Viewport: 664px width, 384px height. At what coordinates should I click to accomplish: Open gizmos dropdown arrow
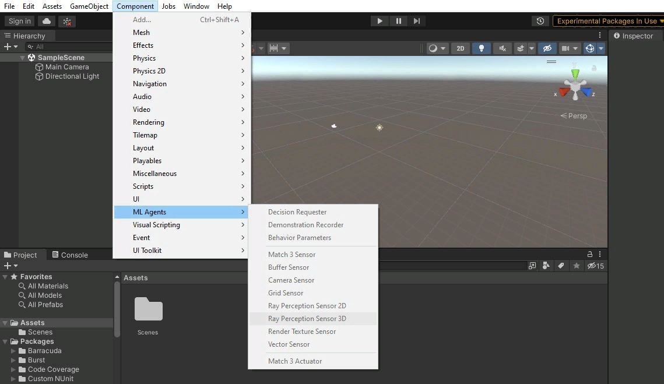point(601,48)
